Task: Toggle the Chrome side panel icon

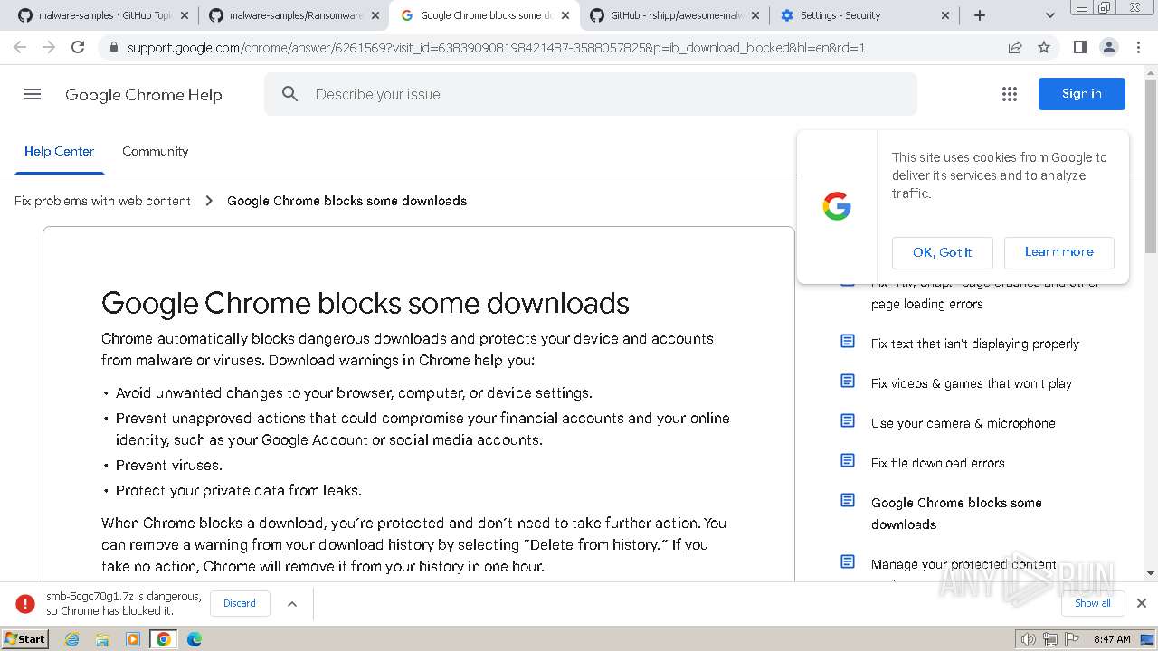Action: 1079,47
